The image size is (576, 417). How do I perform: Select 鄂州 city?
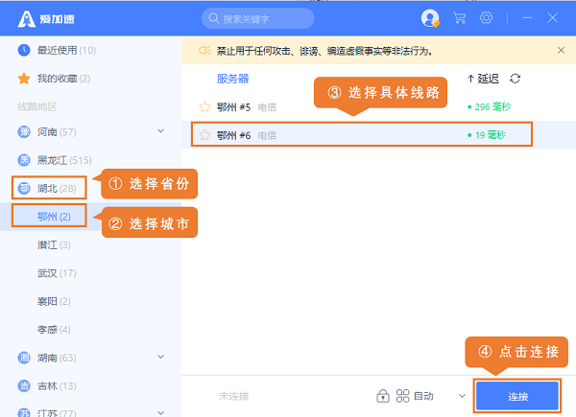click(x=54, y=217)
